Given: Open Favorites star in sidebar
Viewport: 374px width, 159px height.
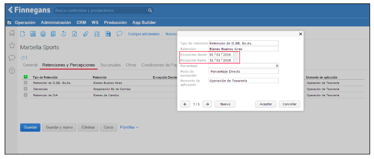Looking at the screenshot, I should pyautogui.click(x=12, y=46).
